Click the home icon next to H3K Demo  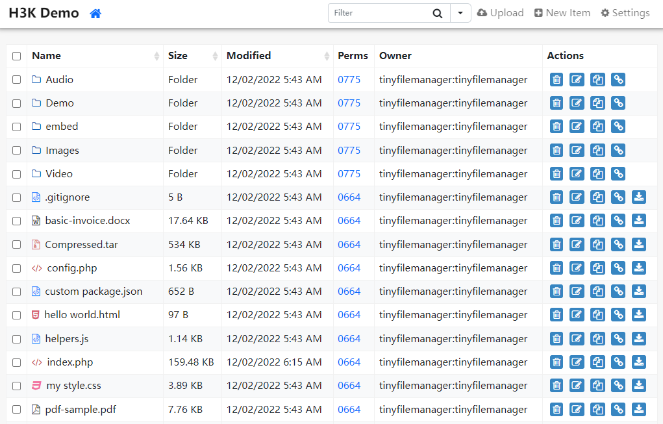coord(95,14)
